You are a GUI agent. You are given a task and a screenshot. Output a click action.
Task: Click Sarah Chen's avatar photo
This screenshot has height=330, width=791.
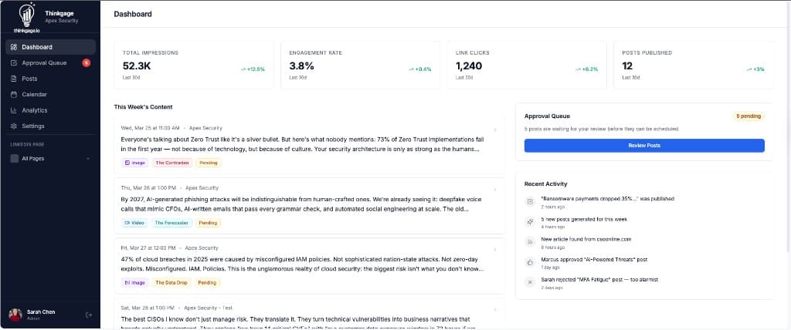[x=15, y=315]
